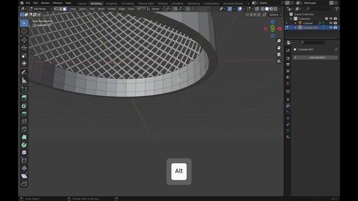Viewport: 358px width, 201px height.
Task: Toggle viewport overlays
Action: click(x=240, y=9)
